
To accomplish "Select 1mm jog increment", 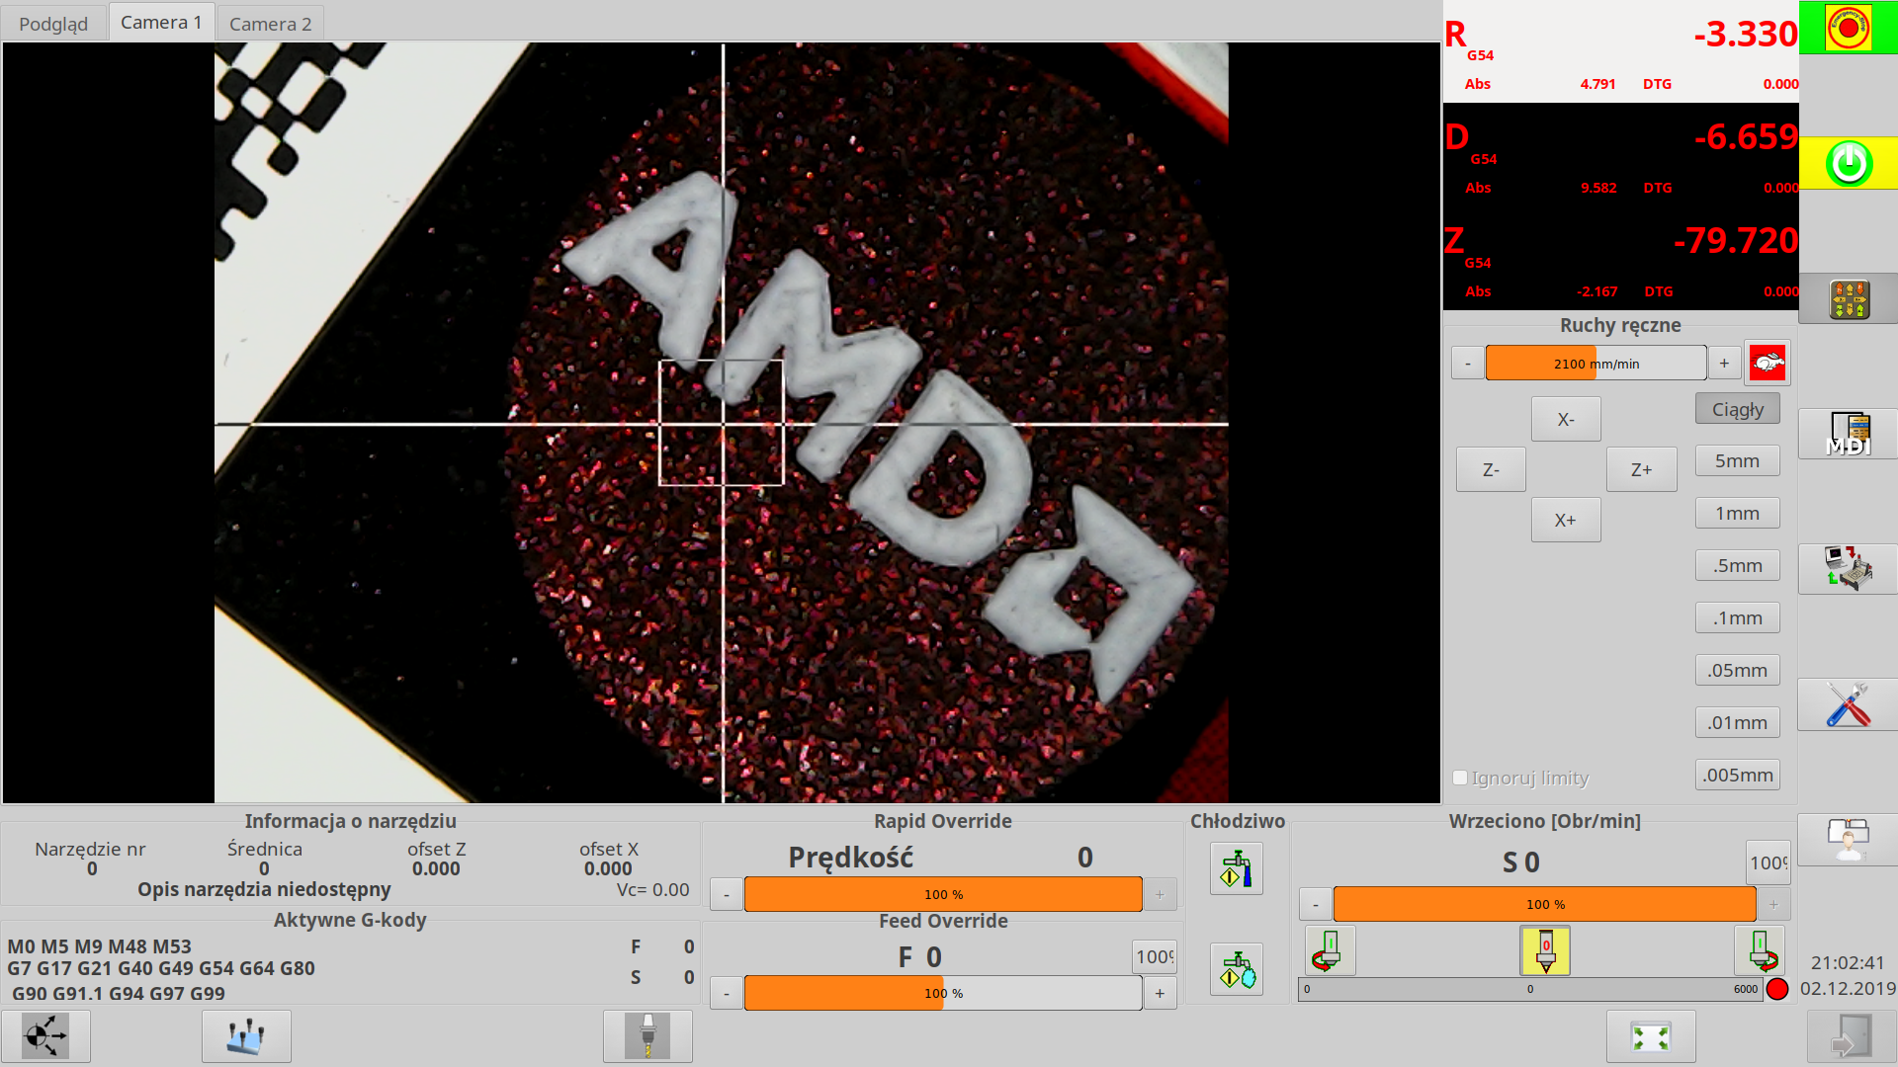I will [x=1737, y=514].
